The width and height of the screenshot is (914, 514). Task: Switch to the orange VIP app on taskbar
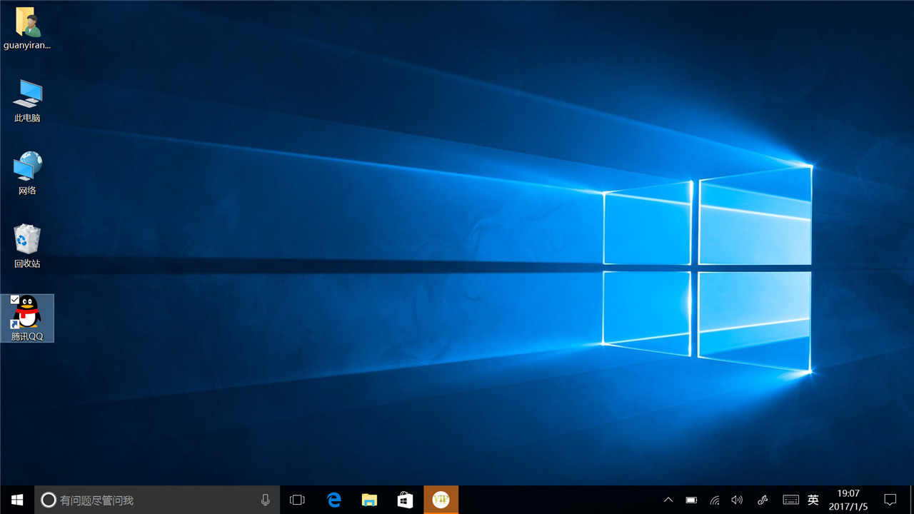coord(441,500)
